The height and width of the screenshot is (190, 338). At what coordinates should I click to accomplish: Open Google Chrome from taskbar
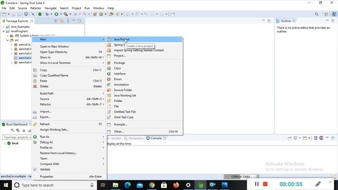[152, 185]
